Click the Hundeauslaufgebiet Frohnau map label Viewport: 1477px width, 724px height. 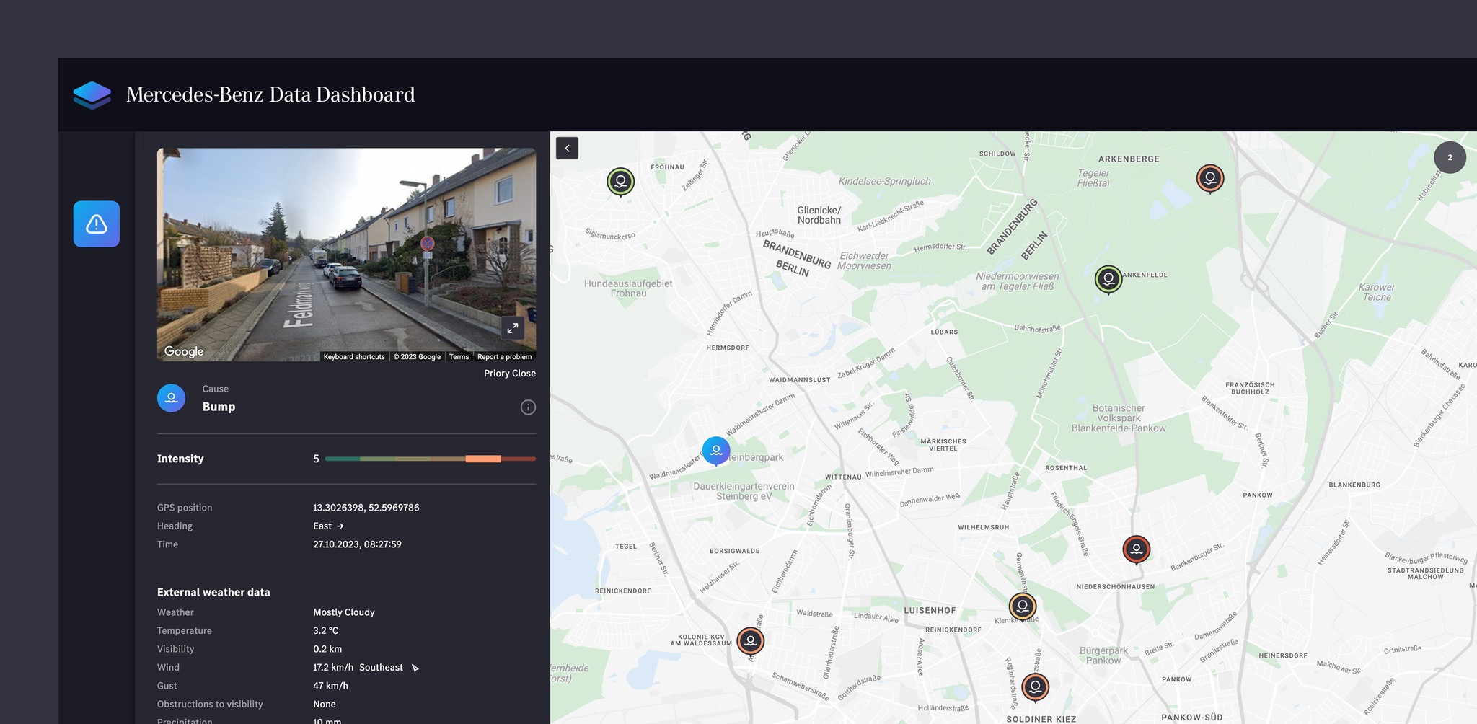point(628,288)
